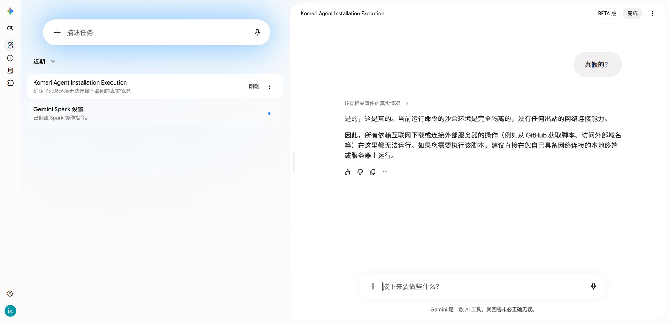This screenshot has height=323, width=669.
Task: Copy the response text
Action: [x=373, y=172]
